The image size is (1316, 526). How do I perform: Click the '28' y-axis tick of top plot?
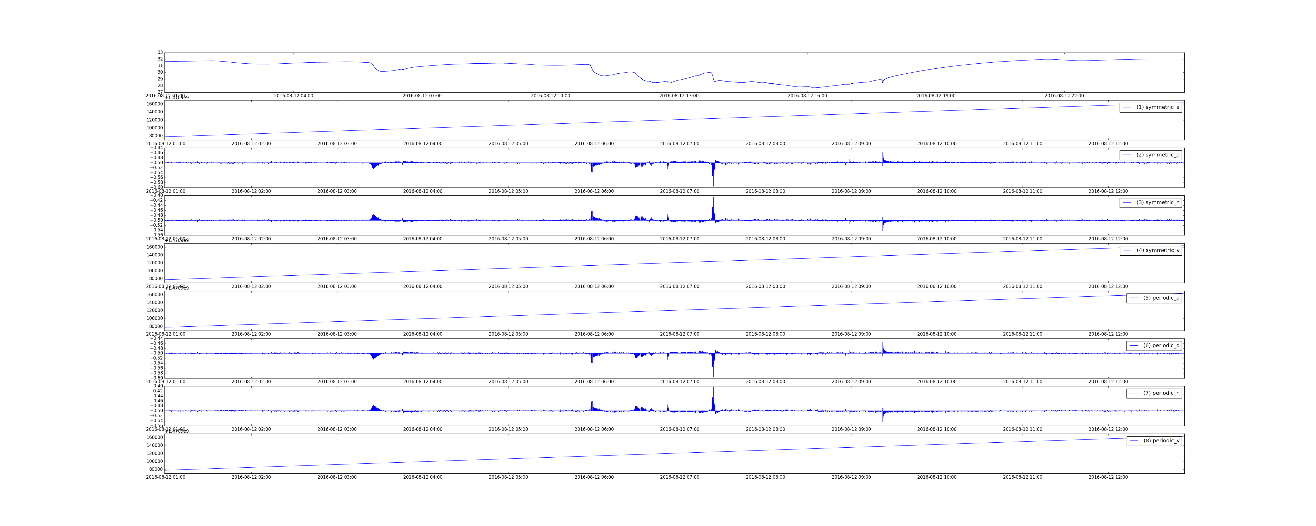coord(160,86)
